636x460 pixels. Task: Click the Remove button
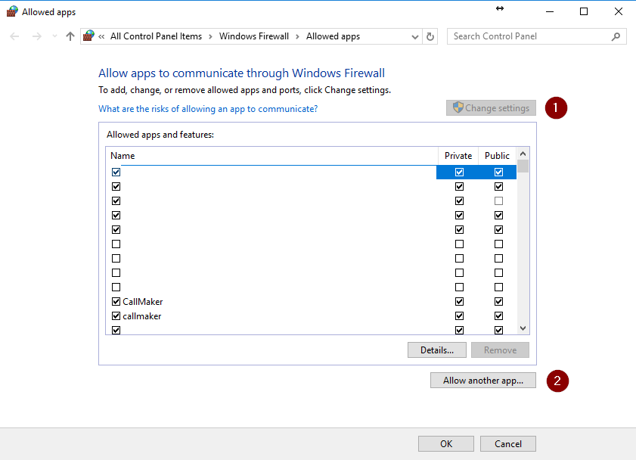pyautogui.click(x=500, y=350)
